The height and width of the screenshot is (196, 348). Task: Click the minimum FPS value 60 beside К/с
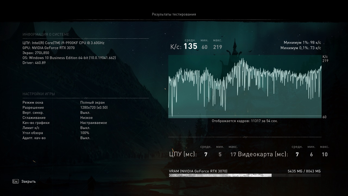[x=204, y=47]
